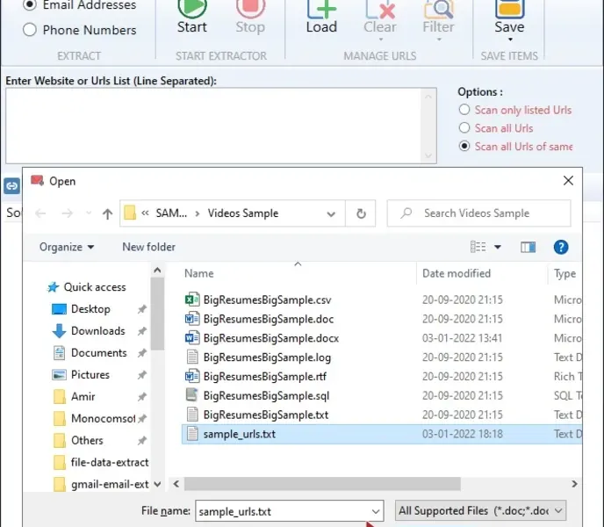Select sample_urls.txt file
The image size is (604, 527).
tap(381, 434)
